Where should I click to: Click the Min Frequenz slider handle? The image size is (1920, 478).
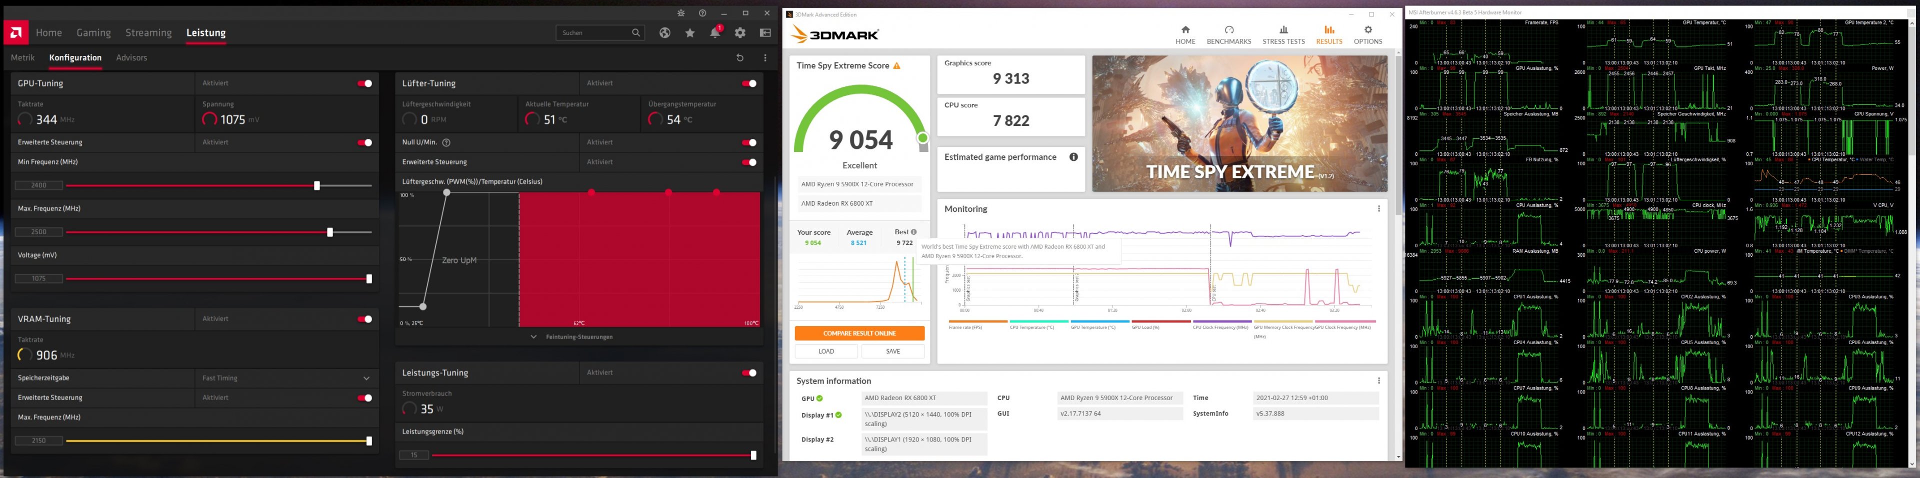(x=317, y=185)
